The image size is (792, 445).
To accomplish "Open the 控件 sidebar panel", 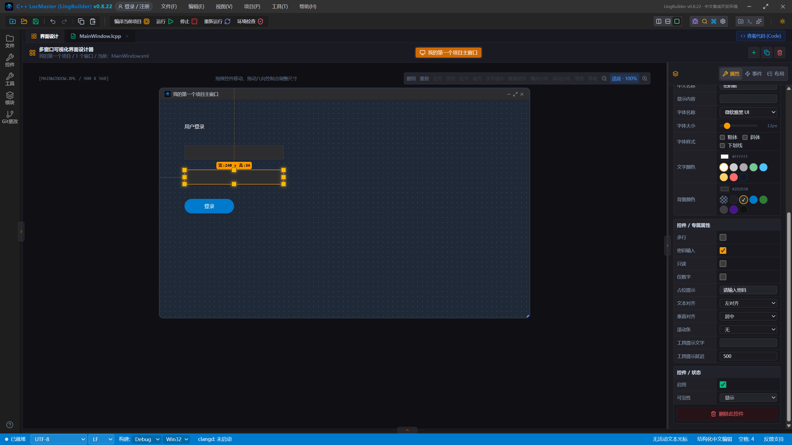I will click(10, 60).
